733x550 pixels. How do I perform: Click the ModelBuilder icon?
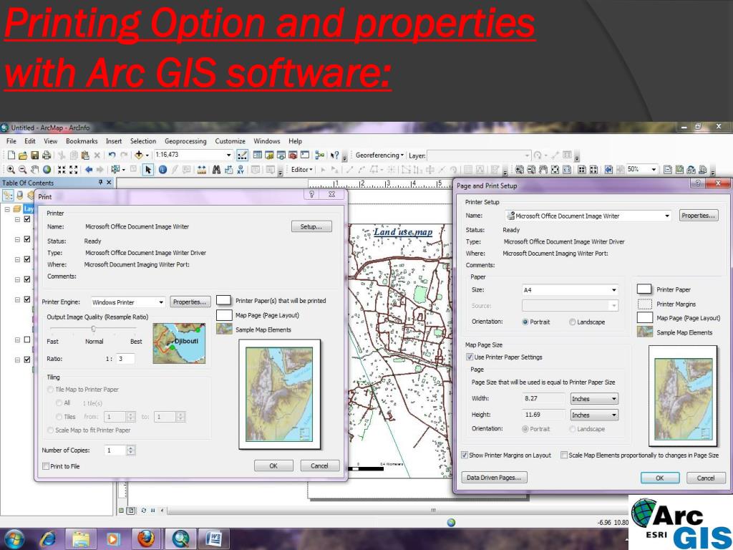click(x=320, y=155)
